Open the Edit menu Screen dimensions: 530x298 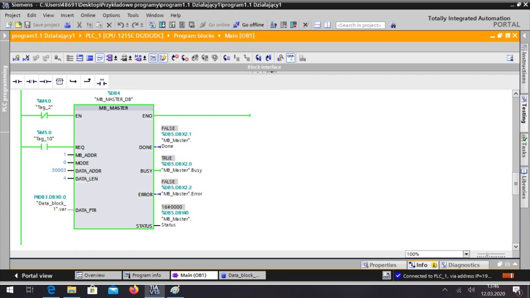(x=32, y=15)
